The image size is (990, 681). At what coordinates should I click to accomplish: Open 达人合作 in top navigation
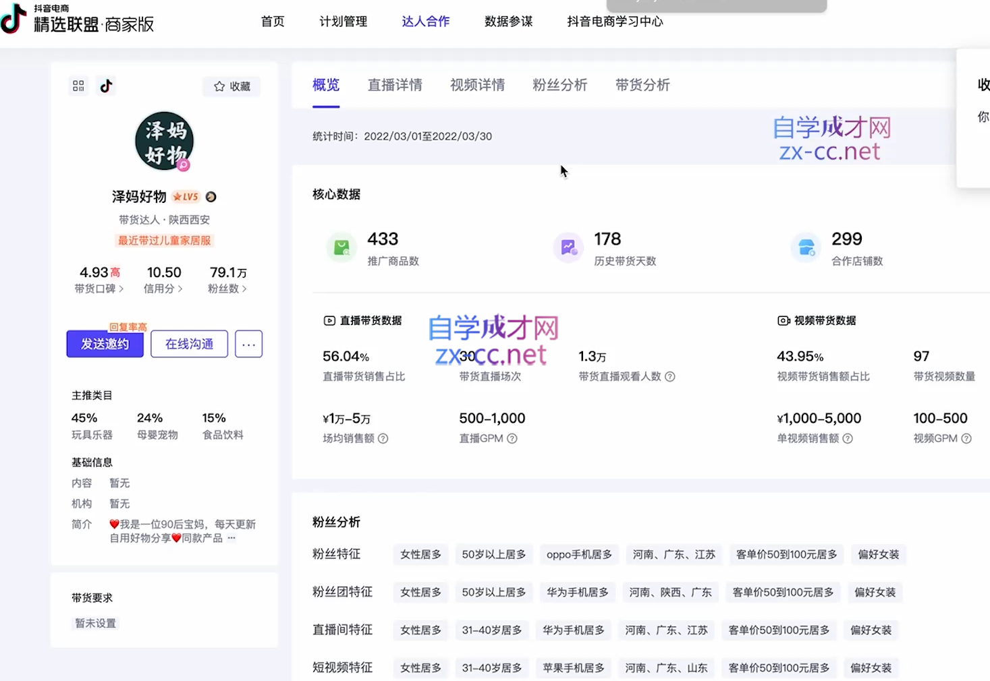[x=426, y=22]
